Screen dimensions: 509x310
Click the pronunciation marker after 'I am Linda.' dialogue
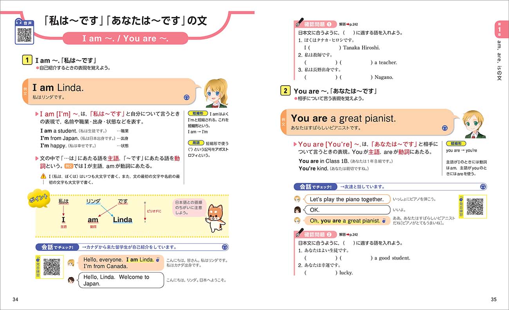(157, 260)
